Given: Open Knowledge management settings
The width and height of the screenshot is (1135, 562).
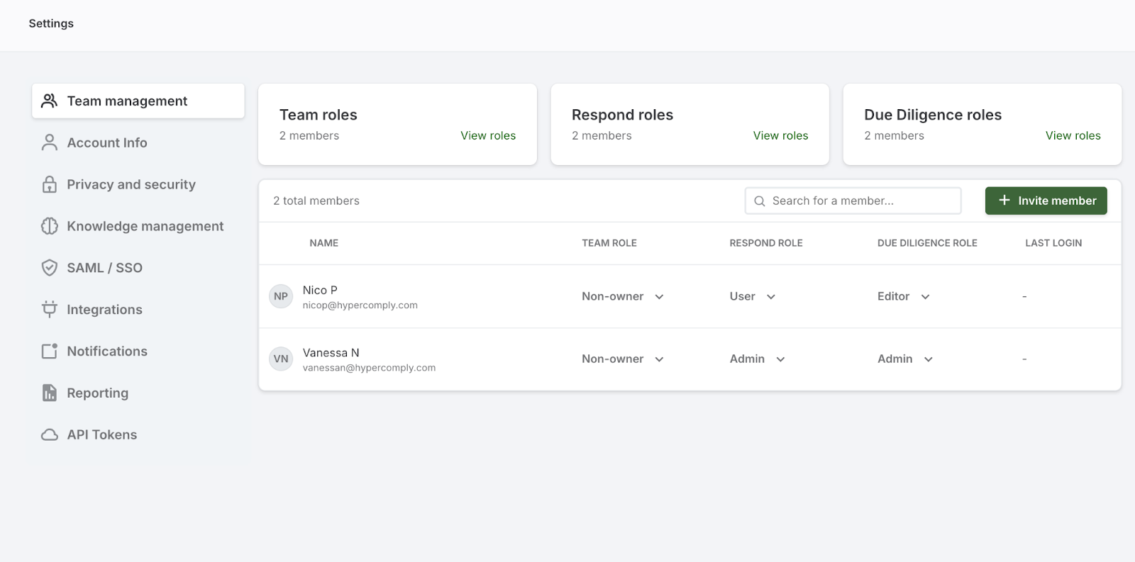Looking at the screenshot, I should click(138, 226).
